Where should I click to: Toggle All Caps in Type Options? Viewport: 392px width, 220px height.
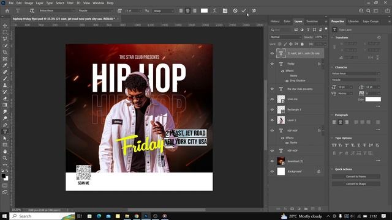pyautogui.click(x=334, y=145)
